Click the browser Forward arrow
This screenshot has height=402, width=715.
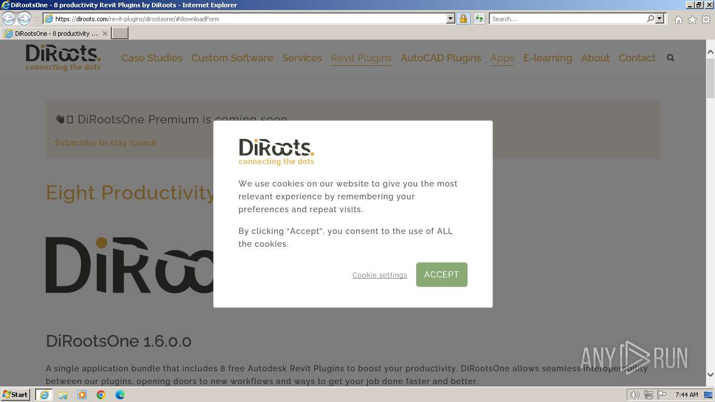24,18
